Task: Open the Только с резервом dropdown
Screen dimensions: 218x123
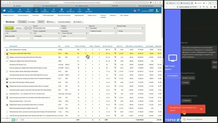Action: pyautogui.click(x=18, y=33)
